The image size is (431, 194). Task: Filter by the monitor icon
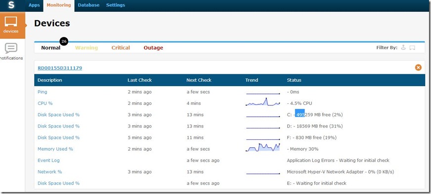coord(412,48)
